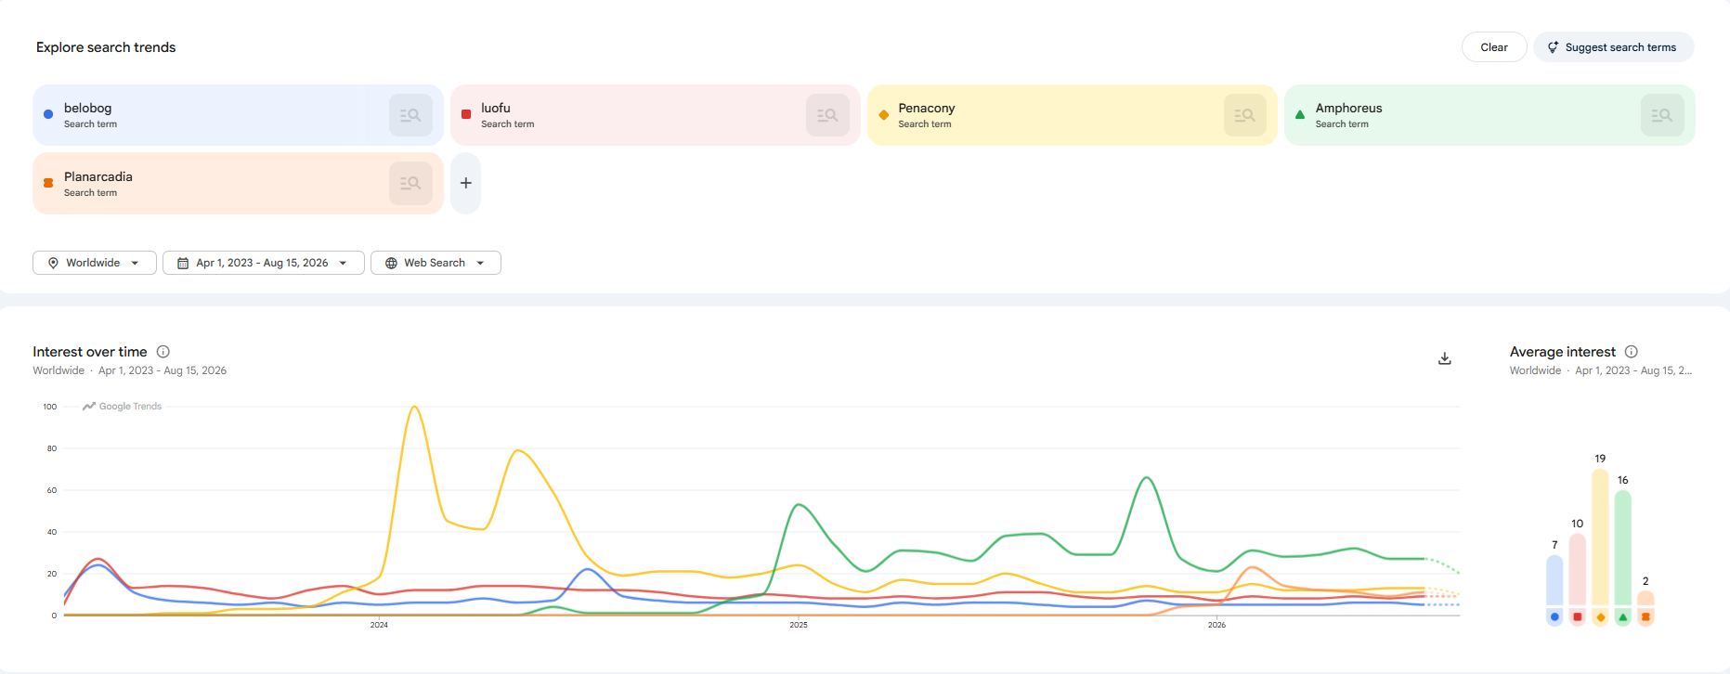Select the Penacony term name field

927,108
